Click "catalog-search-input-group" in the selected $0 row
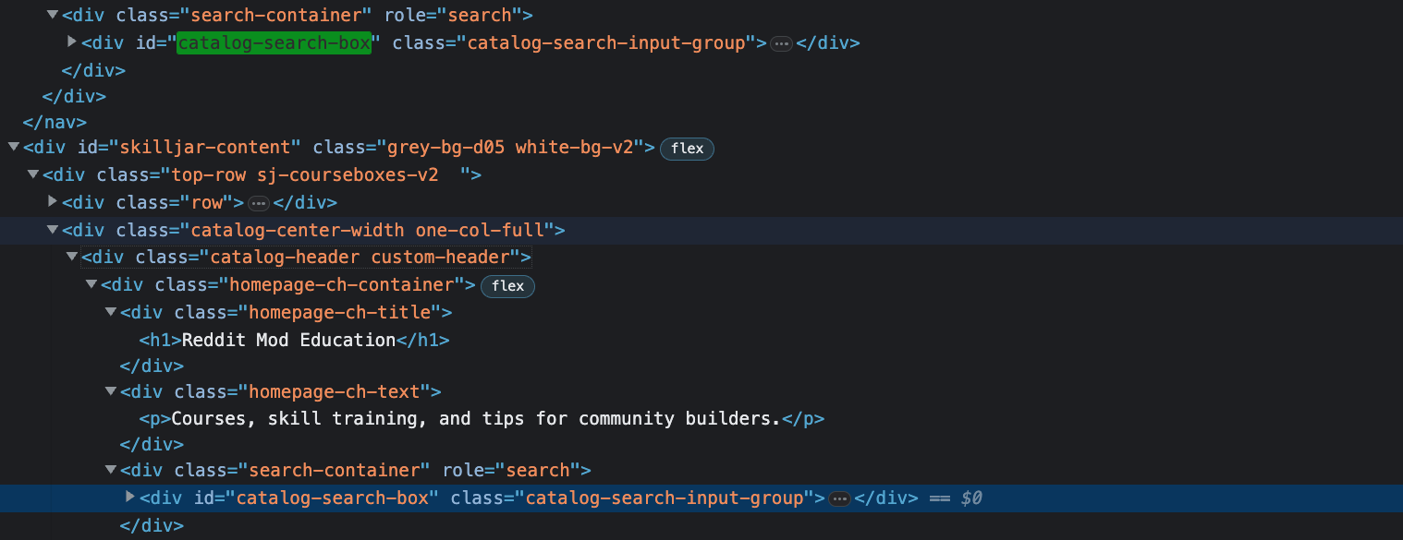1403x540 pixels. click(665, 498)
